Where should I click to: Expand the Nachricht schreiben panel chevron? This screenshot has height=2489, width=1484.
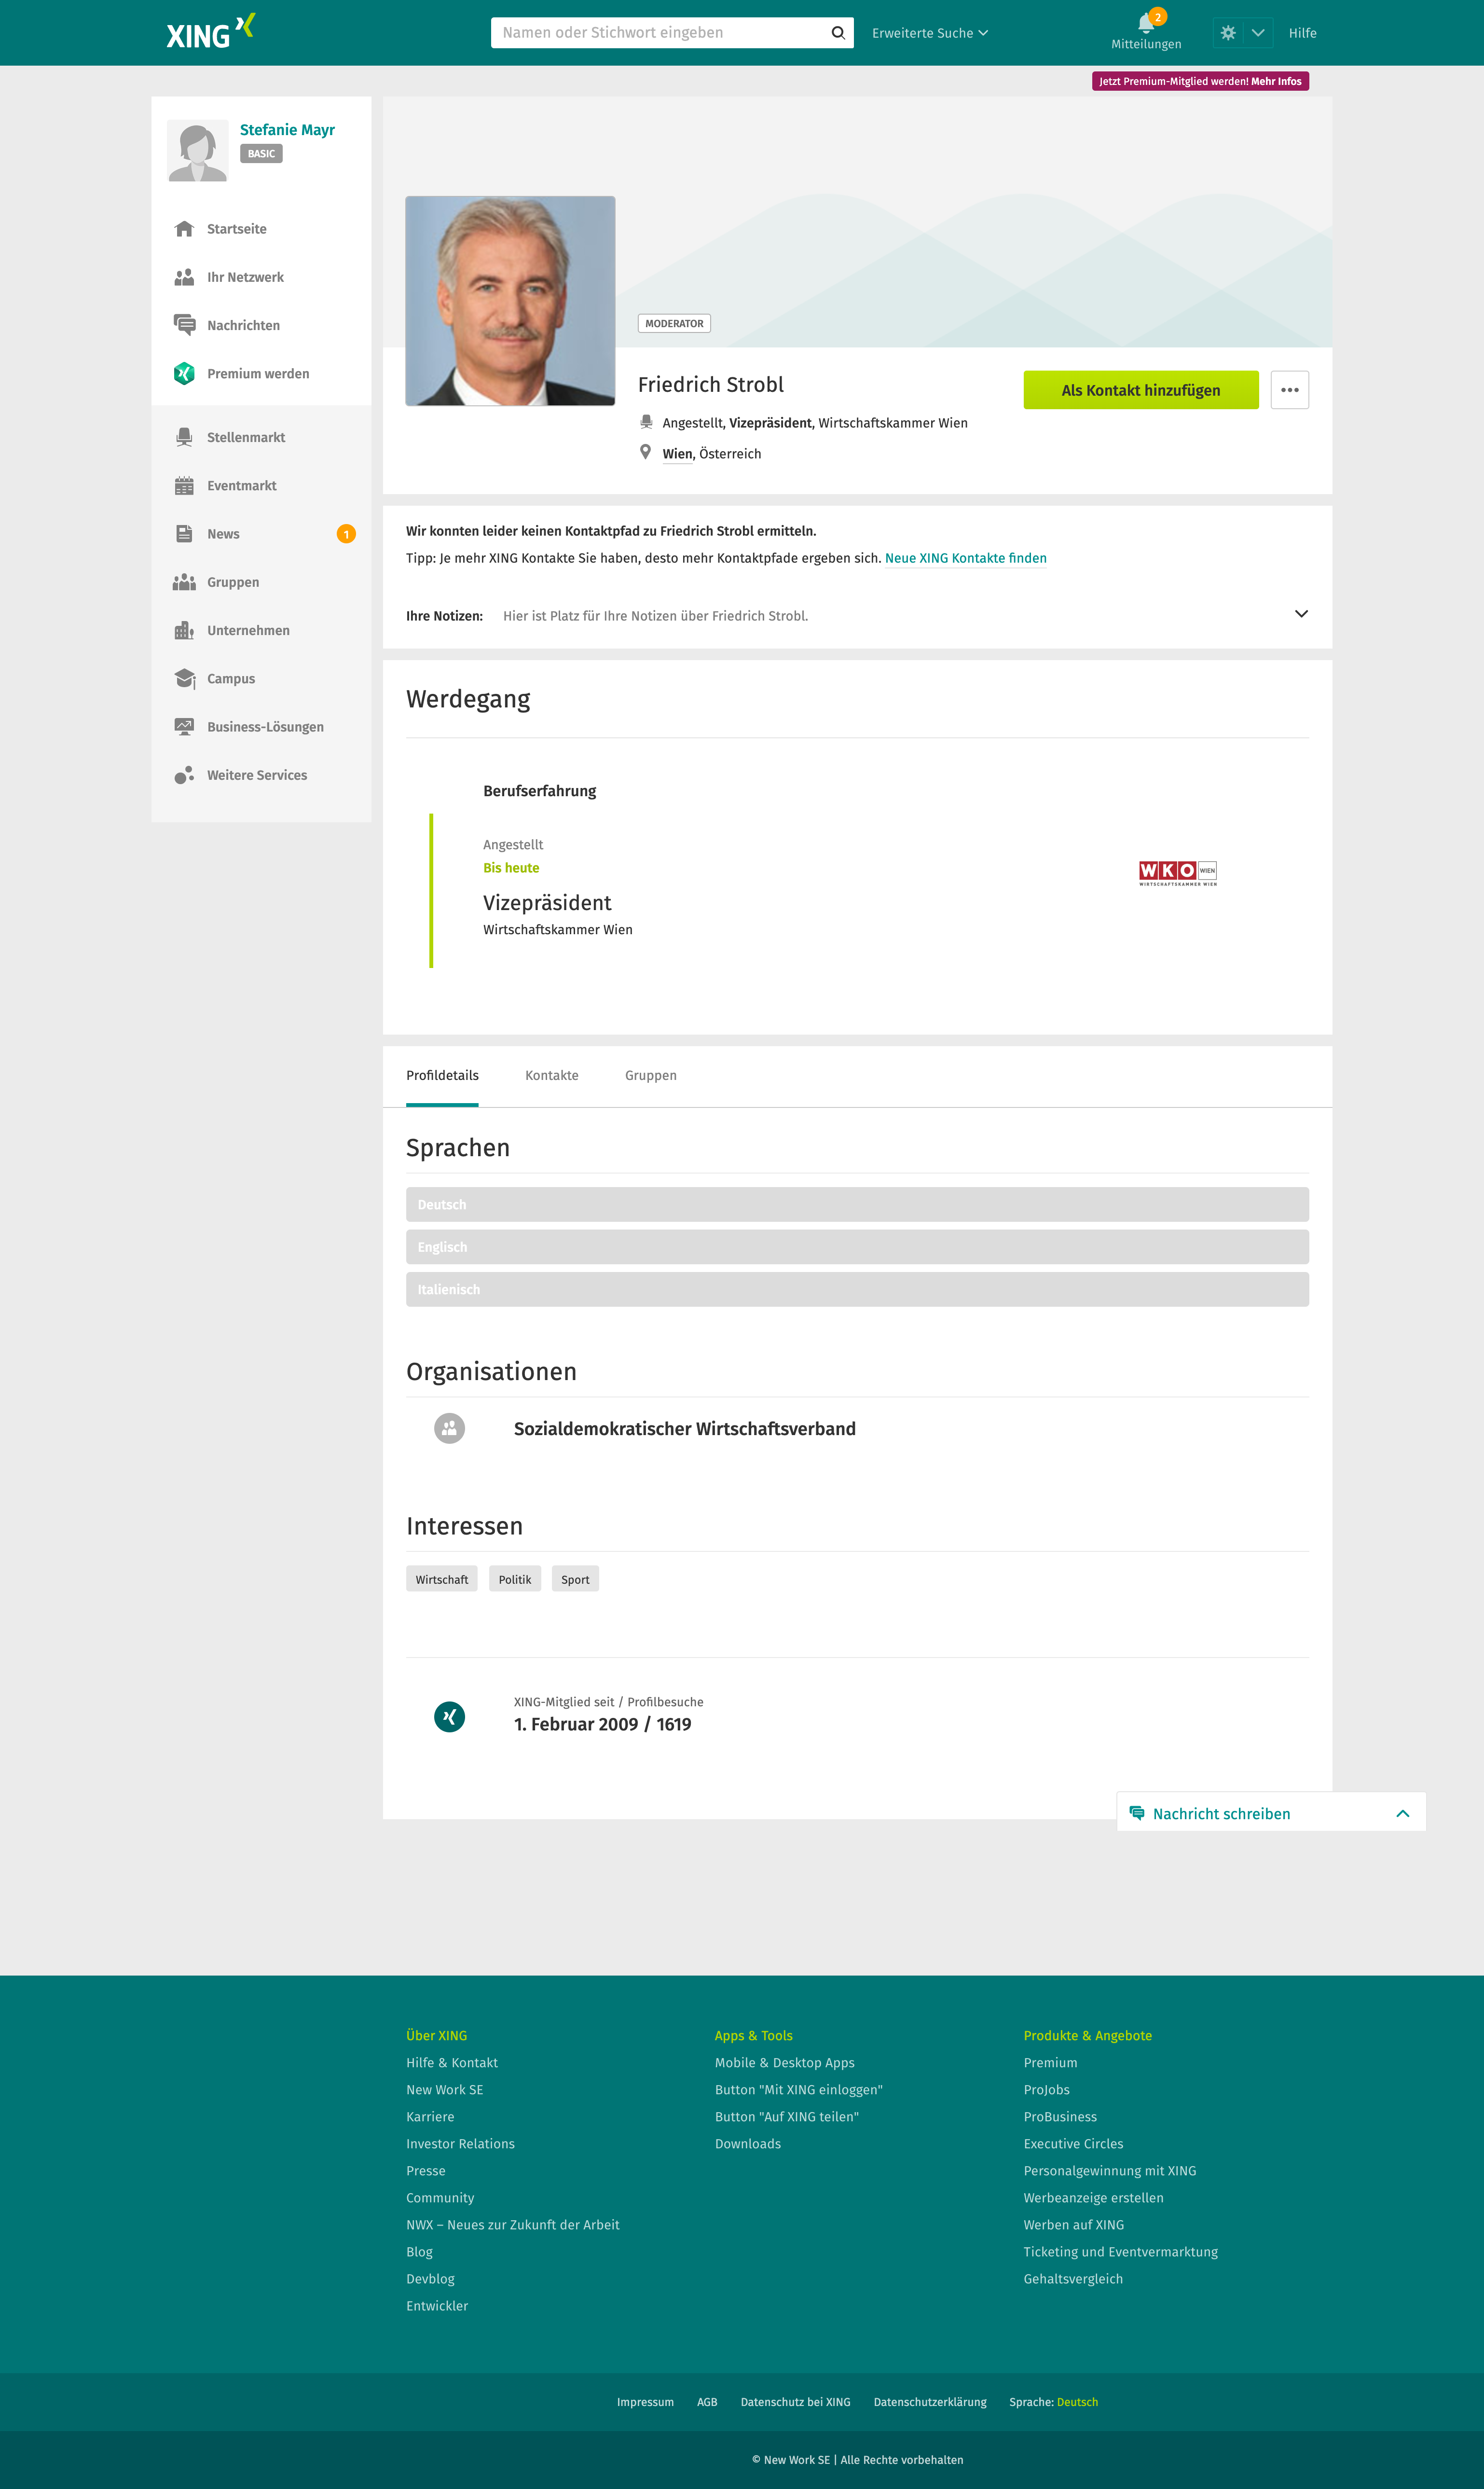point(1403,1813)
